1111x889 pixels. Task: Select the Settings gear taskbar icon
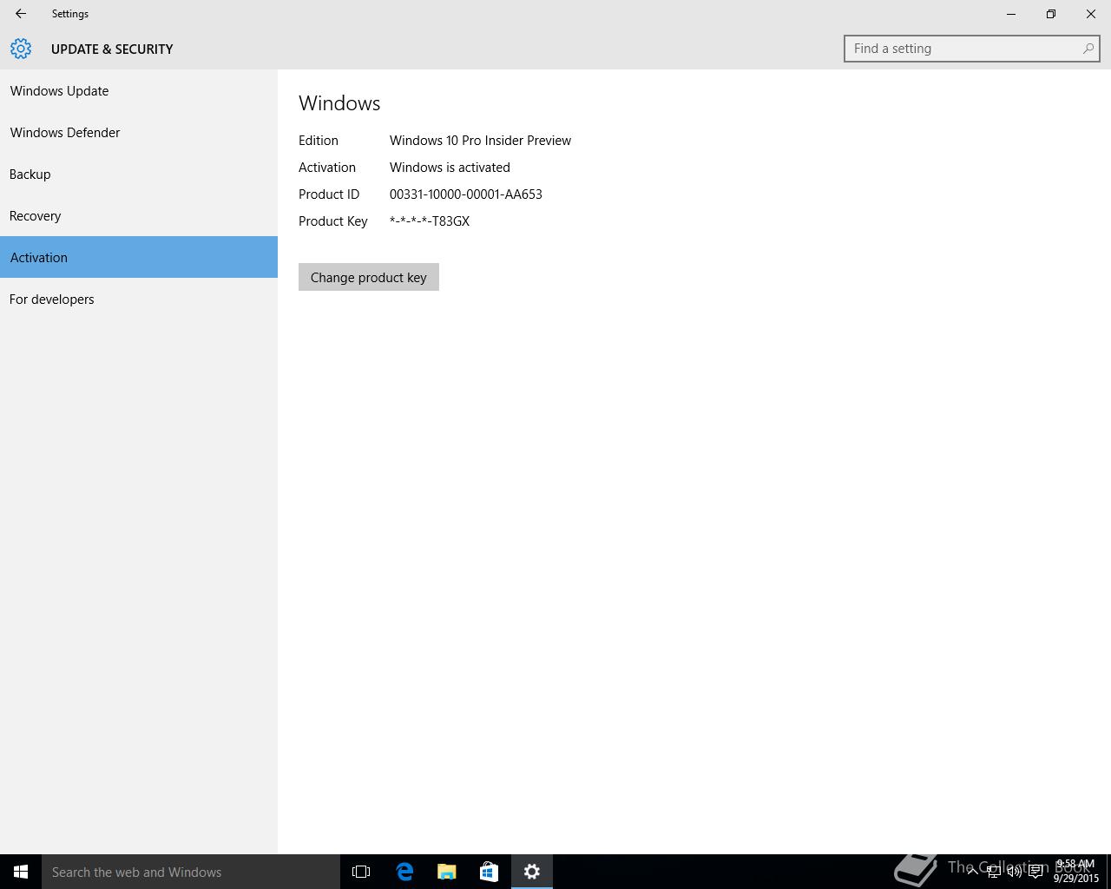pyautogui.click(x=532, y=872)
